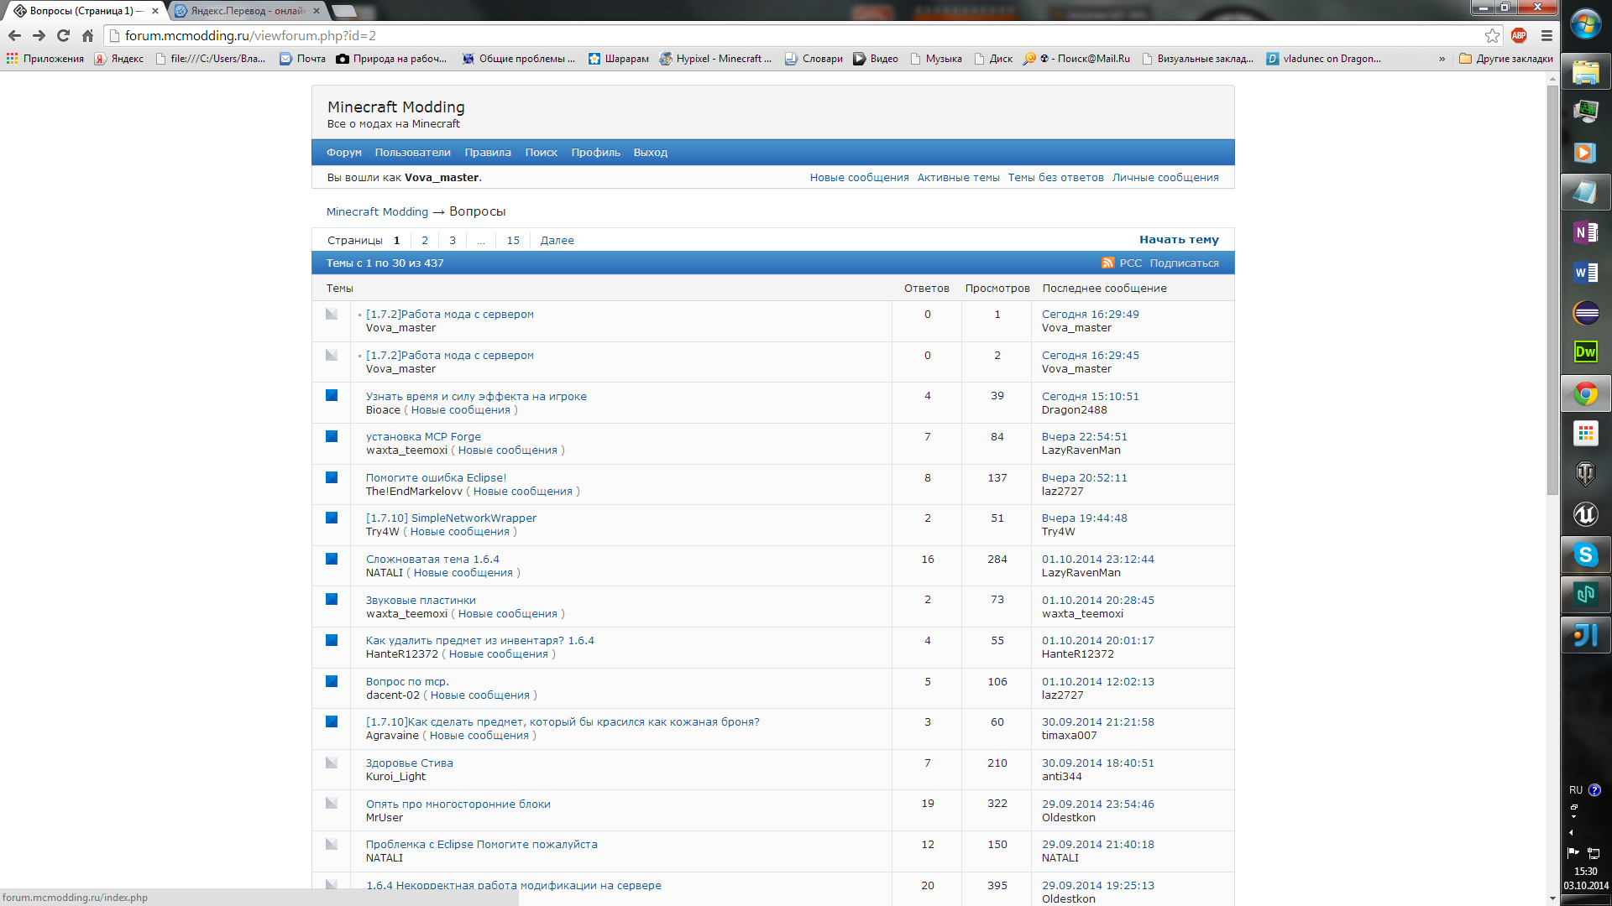1612x906 pixels.
Task: Open the Chrome menu hamburger icon
Action: [1547, 35]
